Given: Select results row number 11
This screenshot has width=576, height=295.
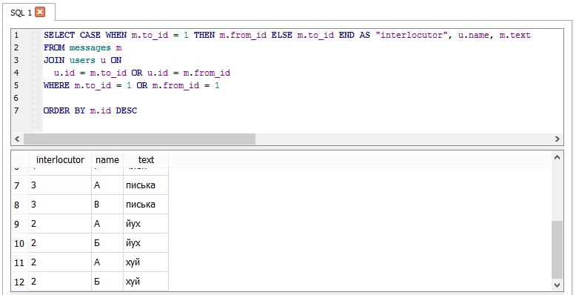Looking at the screenshot, I should point(19,262).
